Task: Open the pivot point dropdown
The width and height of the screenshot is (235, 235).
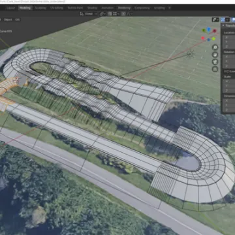Action: point(102,14)
